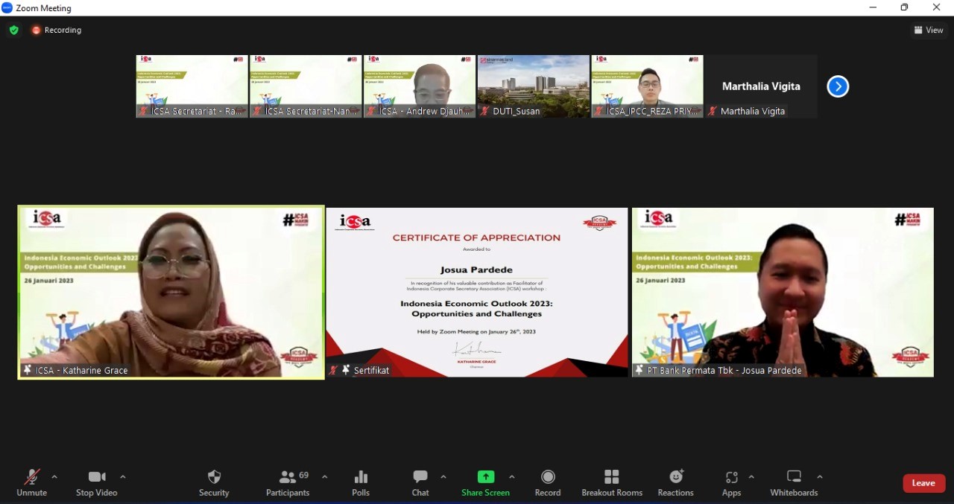Open the Polls panel
The height and width of the screenshot is (504, 954).
click(361, 482)
